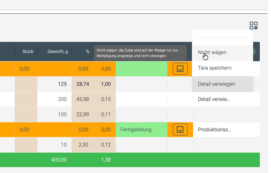Open the 'Detail verwie…' dropdown cell

coord(226,99)
